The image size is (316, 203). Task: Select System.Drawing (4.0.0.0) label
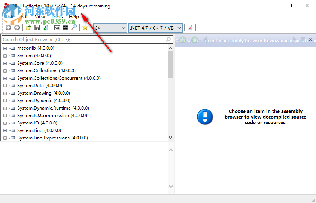43,93
